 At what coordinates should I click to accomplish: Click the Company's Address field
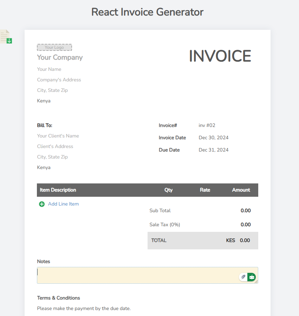pos(59,80)
